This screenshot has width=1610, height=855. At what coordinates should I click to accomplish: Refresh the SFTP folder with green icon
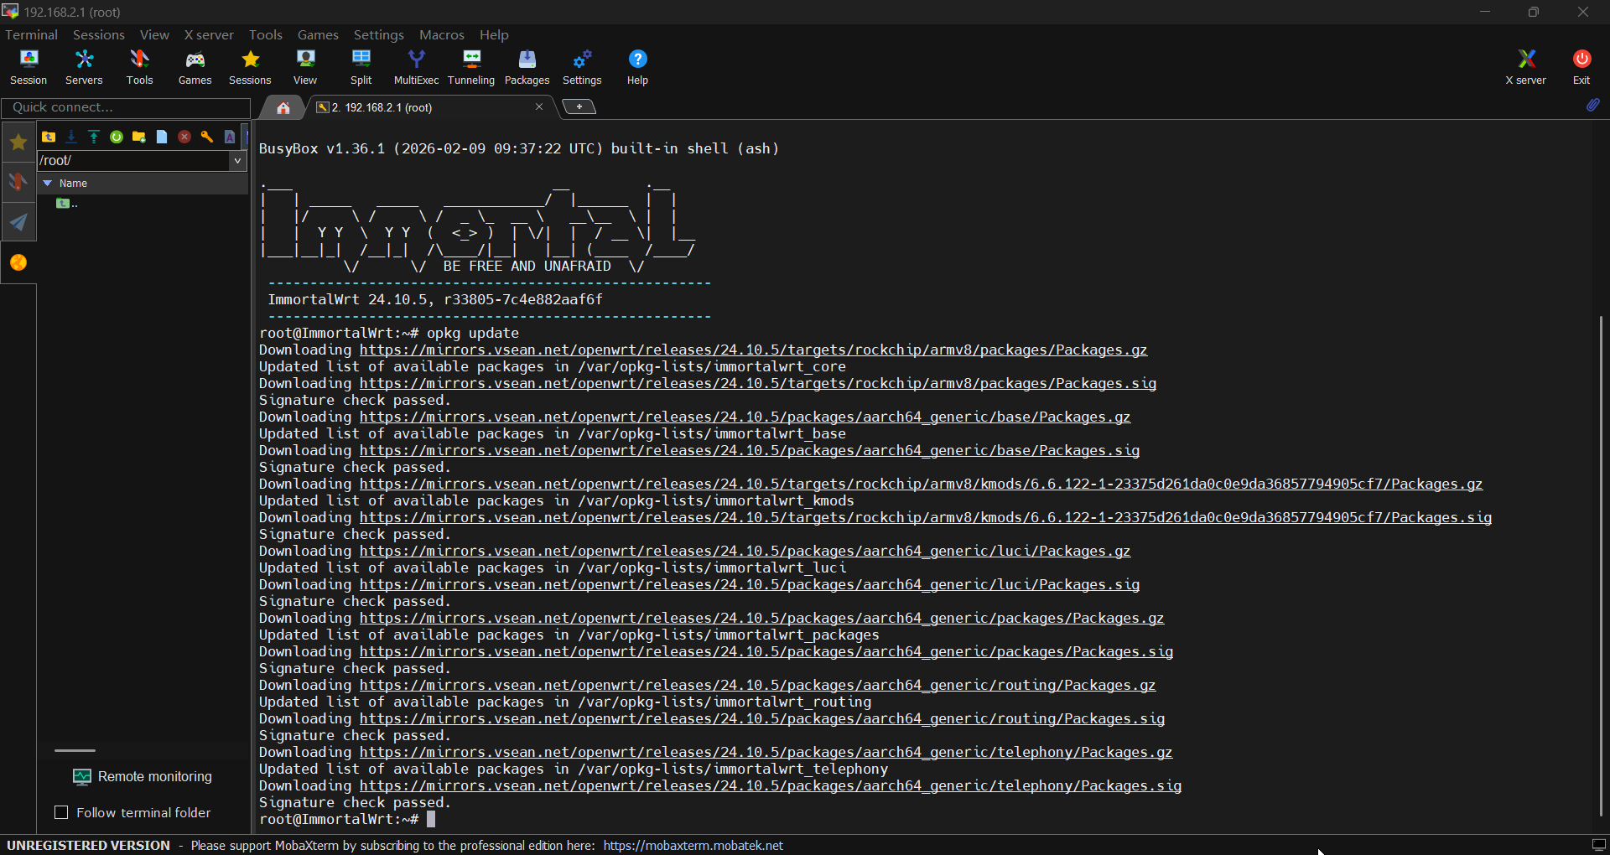click(x=117, y=137)
